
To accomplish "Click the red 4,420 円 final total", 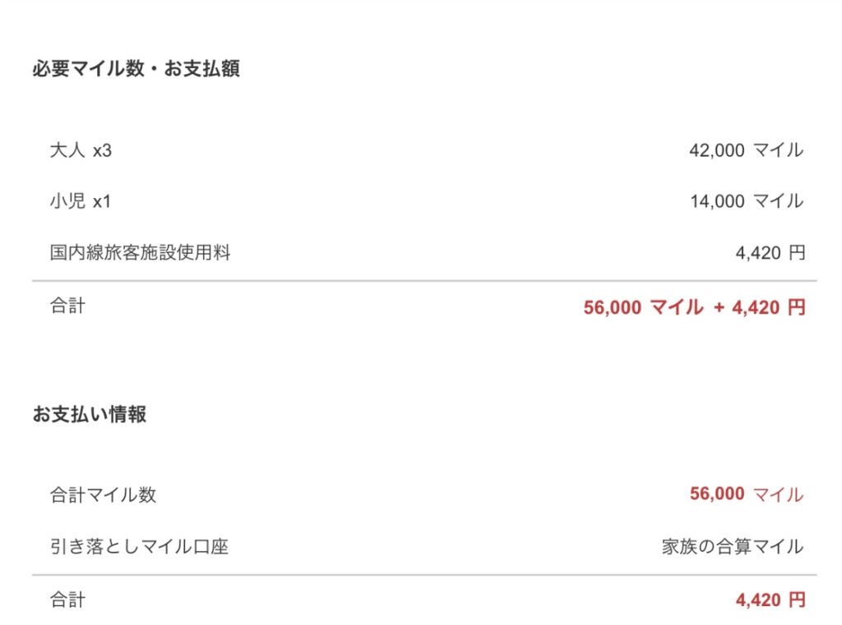I will coord(770,600).
